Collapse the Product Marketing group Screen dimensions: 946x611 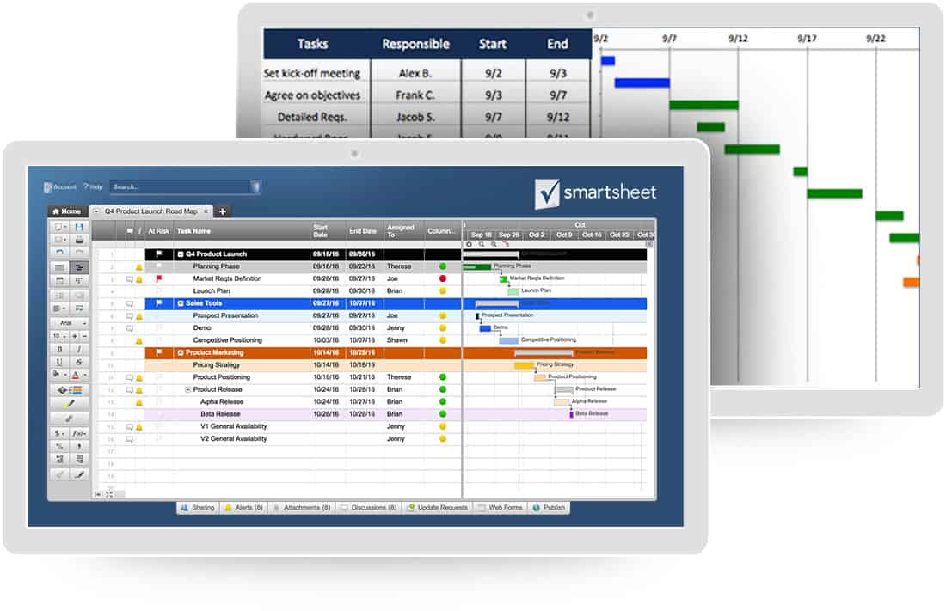(x=181, y=352)
